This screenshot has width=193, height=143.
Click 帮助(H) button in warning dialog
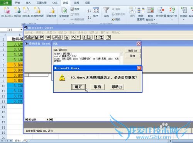pyautogui.click(x=117, y=87)
